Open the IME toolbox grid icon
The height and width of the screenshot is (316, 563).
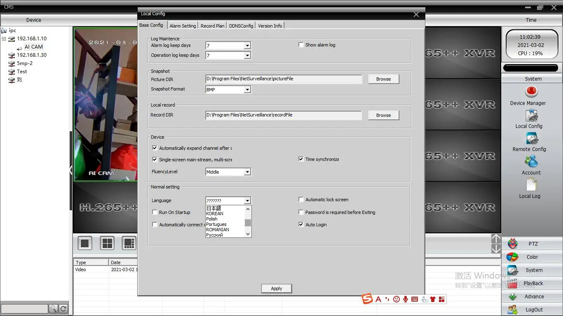pos(442,299)
